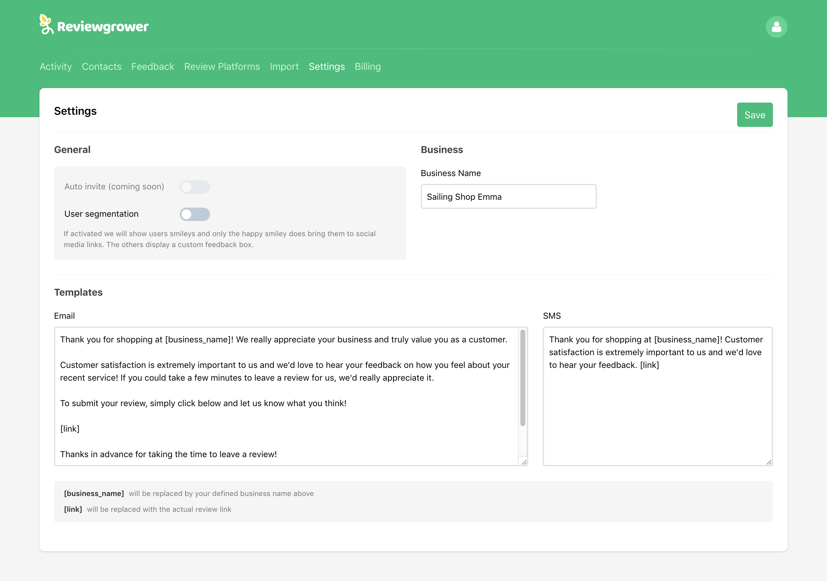Open the user profile avatar menu

click(776, 26)
